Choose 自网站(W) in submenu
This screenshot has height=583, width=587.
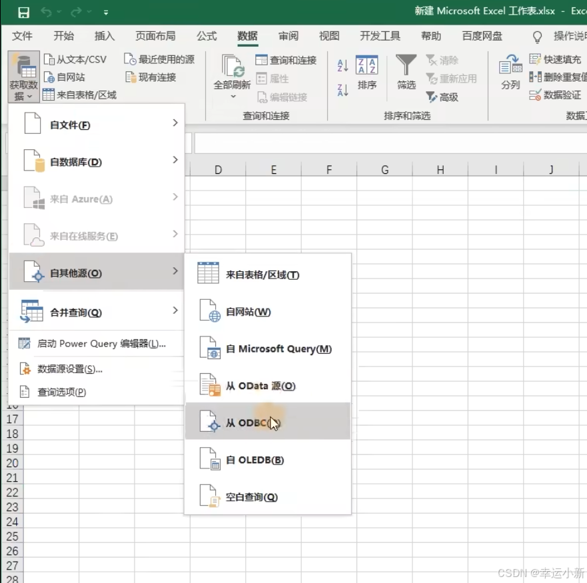pyautogui.click(x=268, y=310)
